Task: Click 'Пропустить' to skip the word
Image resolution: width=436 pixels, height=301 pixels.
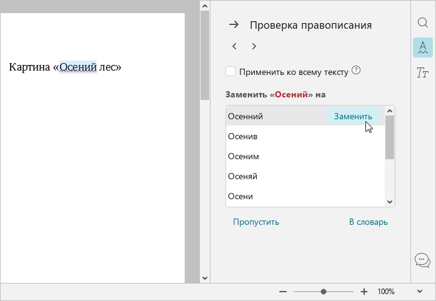Action: (256, 222)
